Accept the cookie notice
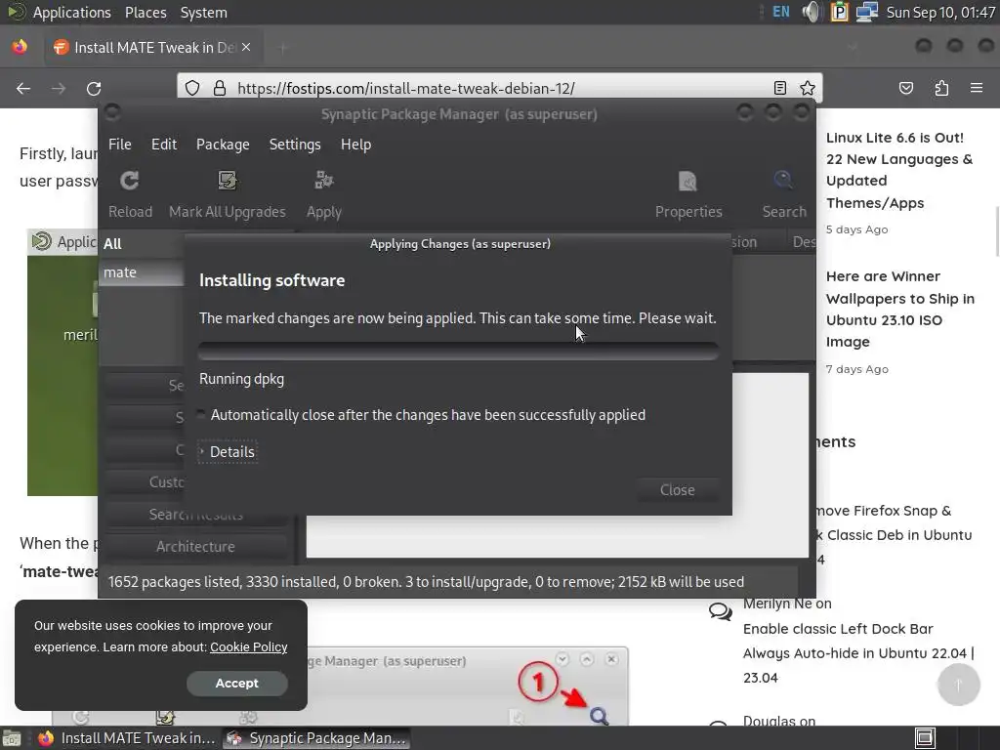This screenshot has height=750, width=1000. click(236, 683)
